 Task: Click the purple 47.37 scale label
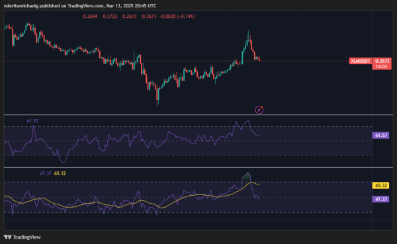coord(381,199)
